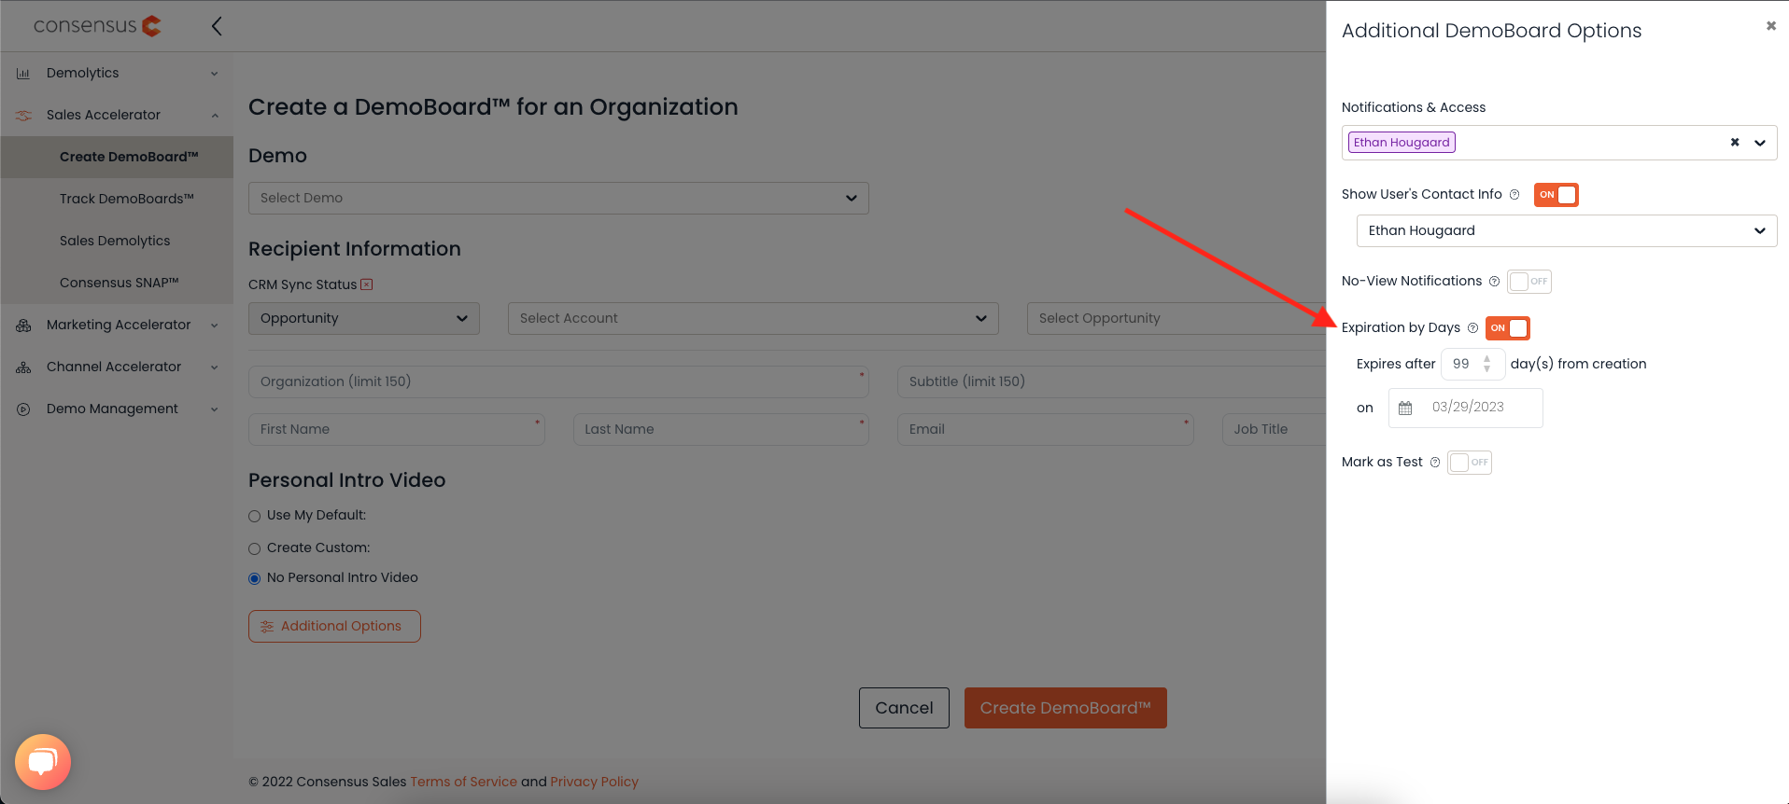Open the Opportunity dropdown

point(364,318)
